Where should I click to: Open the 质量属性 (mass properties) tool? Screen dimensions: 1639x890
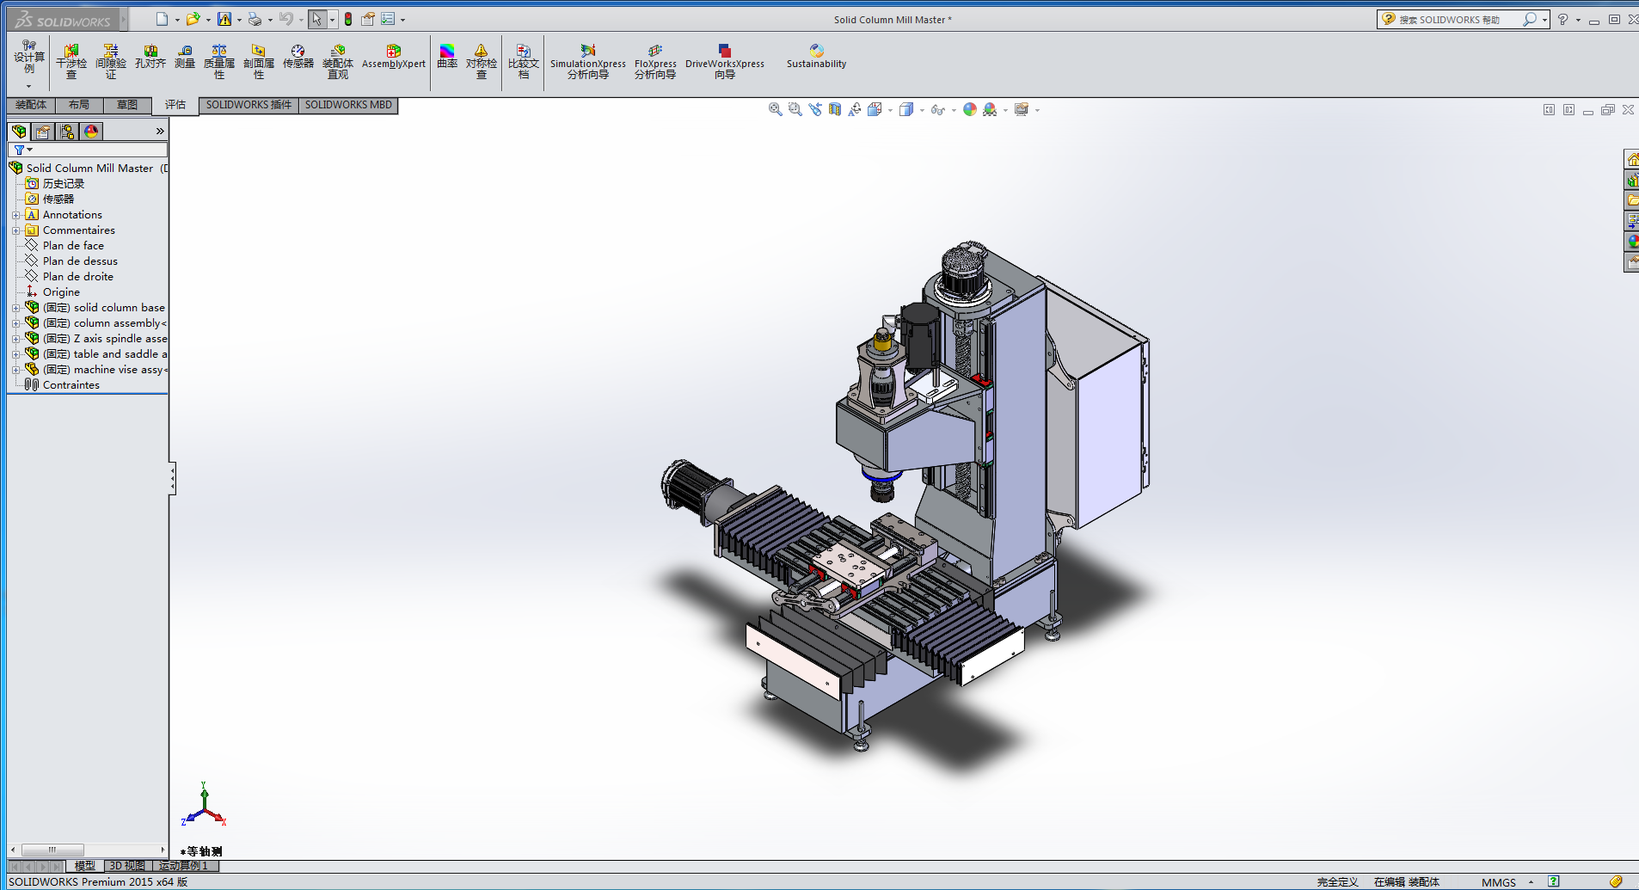point(219,60)
